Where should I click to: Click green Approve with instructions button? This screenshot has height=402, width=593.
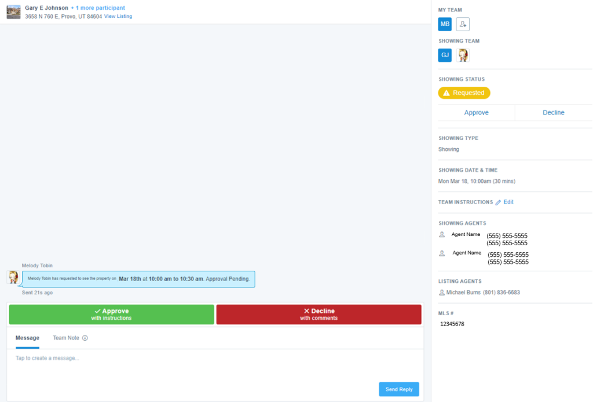tap(112, 314)
